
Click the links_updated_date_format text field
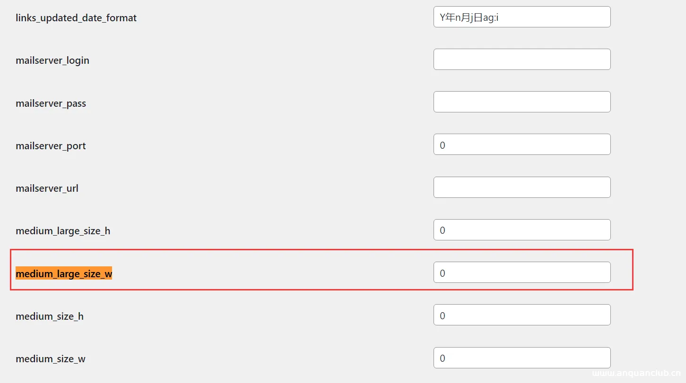point(521,17)
